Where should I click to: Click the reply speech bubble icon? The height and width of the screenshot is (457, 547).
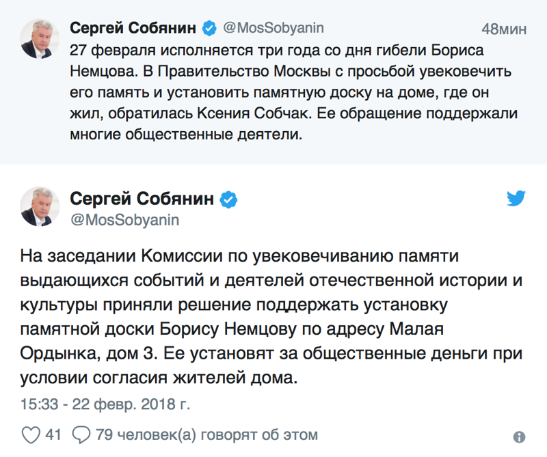coord(81,434)
